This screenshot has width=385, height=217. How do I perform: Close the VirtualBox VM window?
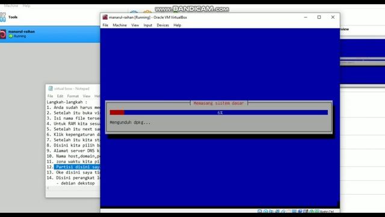[333, 17]
